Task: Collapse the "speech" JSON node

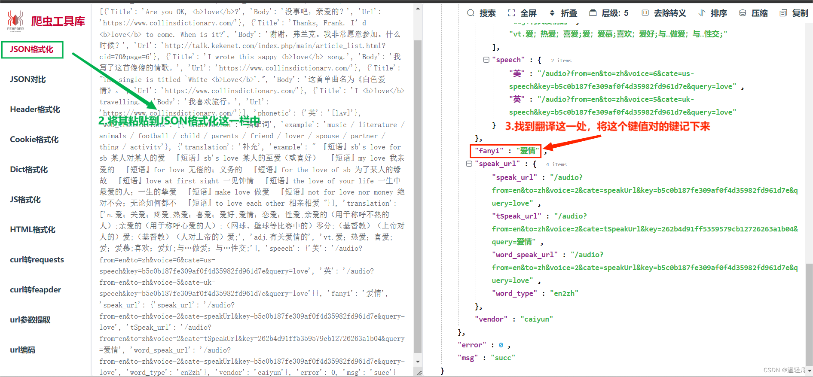Action: point(486,60)
